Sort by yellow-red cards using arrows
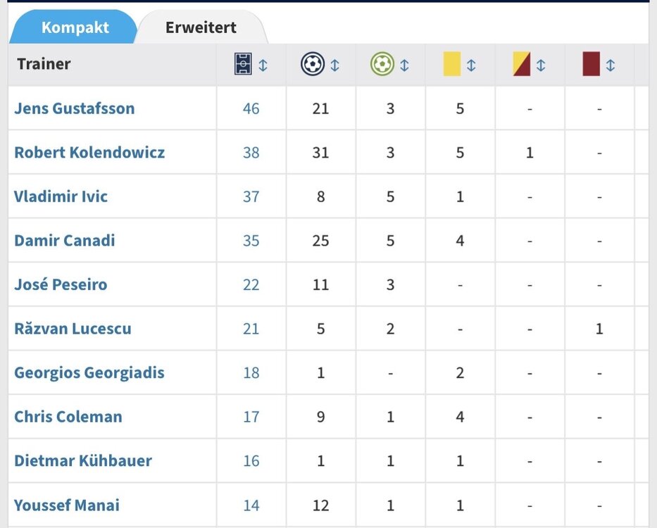Viewport: 657px width, 528px height. click(x=541, y=65)
